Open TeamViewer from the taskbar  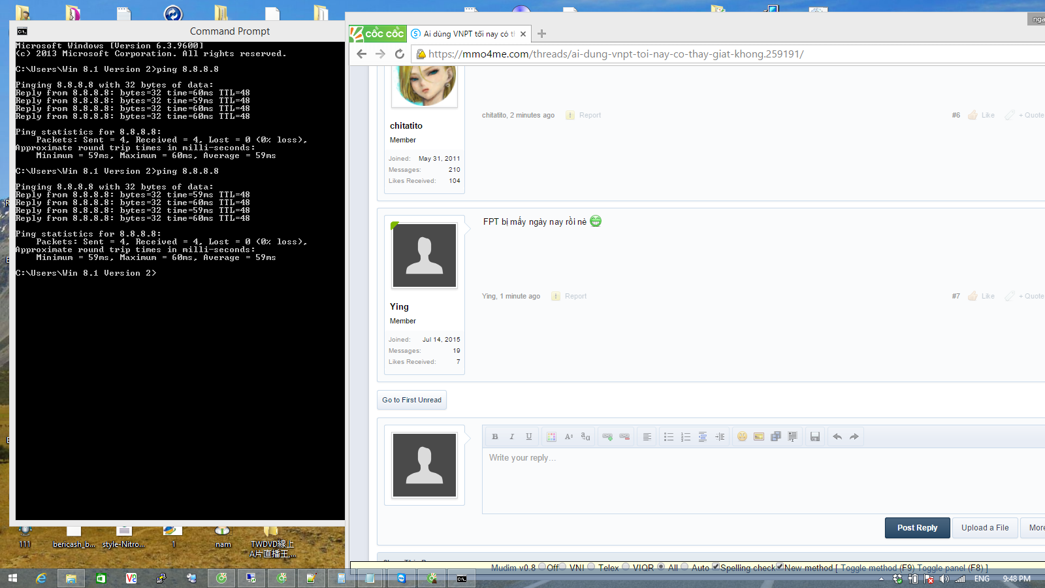[x=402, y=578]
